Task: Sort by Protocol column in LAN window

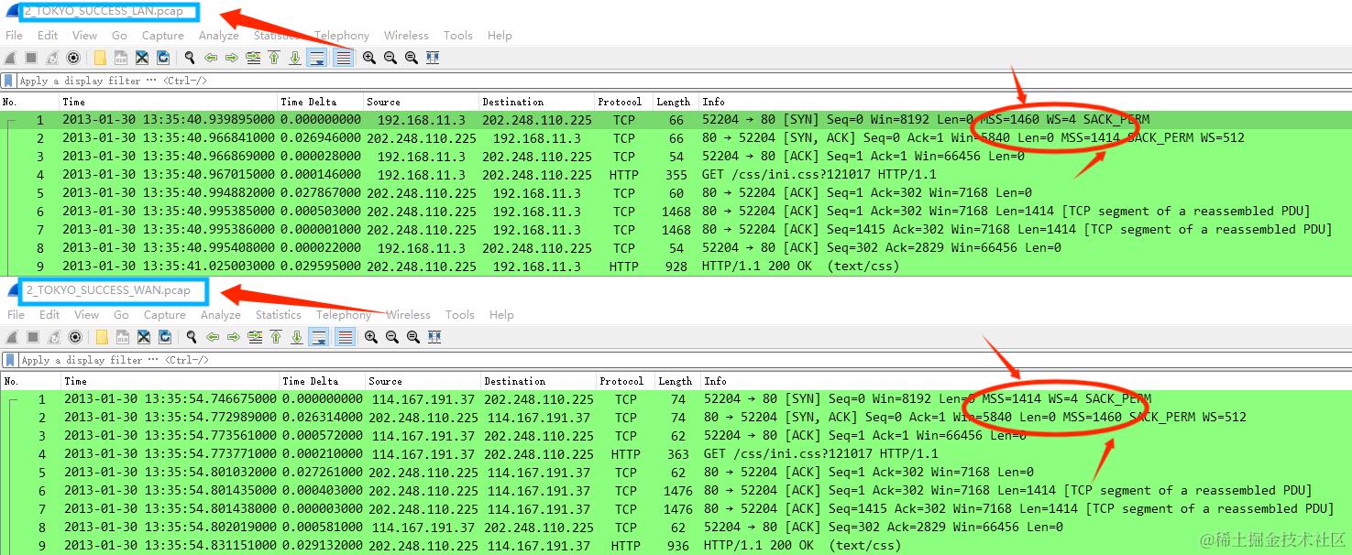Action: 622,102
